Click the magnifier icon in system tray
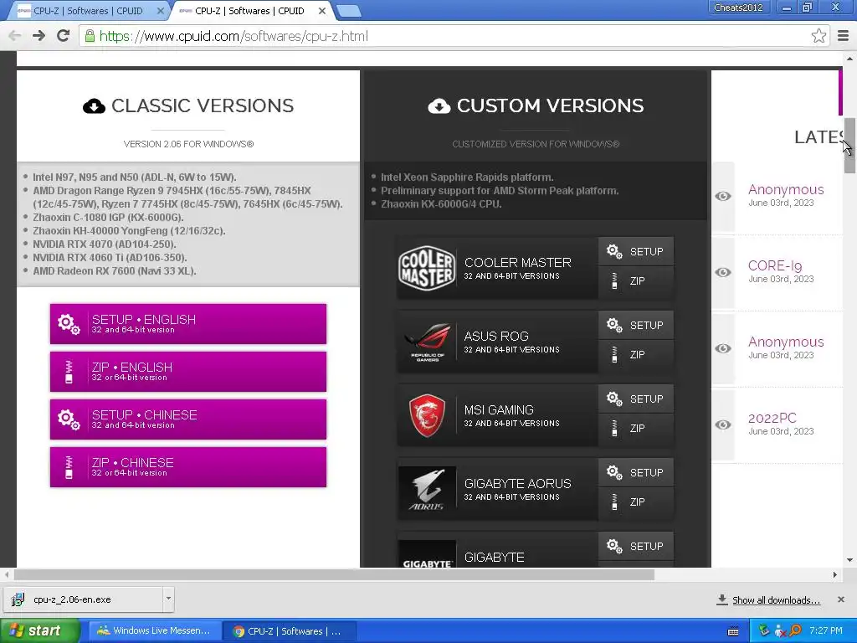Image resolution: width=857 pixels, height=643 pixels. [795, 631]
